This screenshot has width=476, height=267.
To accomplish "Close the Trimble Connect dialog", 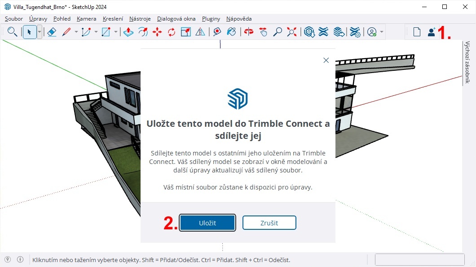I will tap(326, 60).
